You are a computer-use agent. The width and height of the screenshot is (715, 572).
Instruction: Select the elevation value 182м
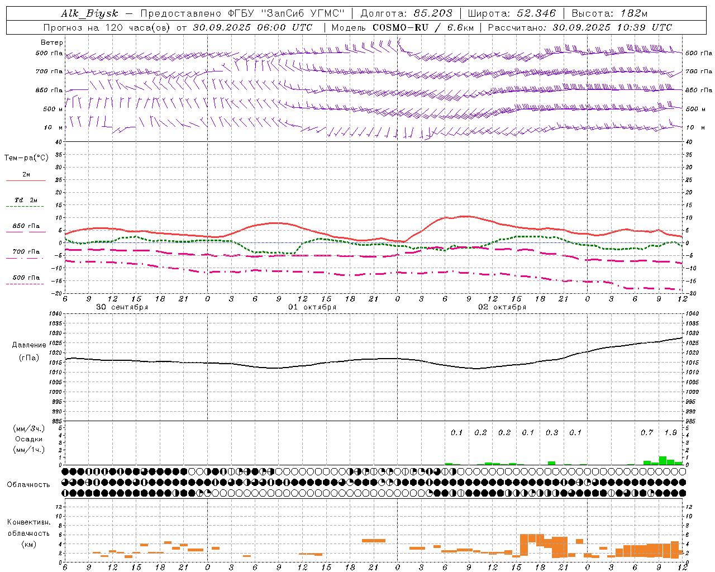pyautogui.click(x=633, y=13)
